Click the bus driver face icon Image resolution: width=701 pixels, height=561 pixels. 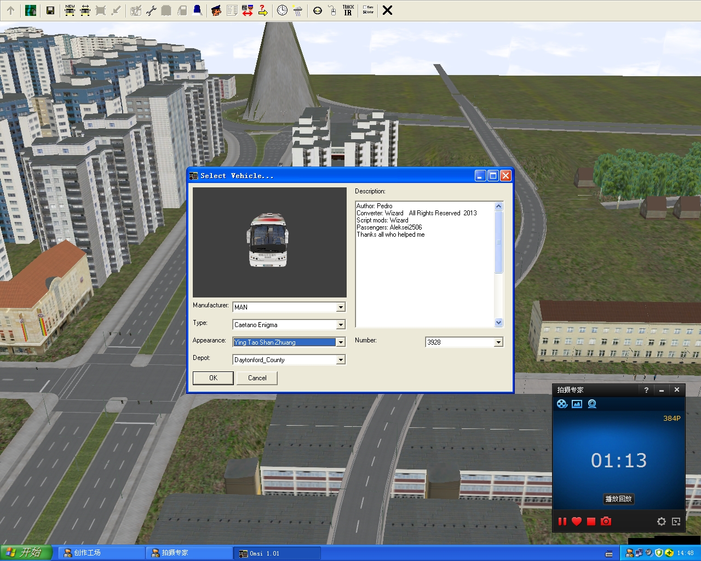216,10
